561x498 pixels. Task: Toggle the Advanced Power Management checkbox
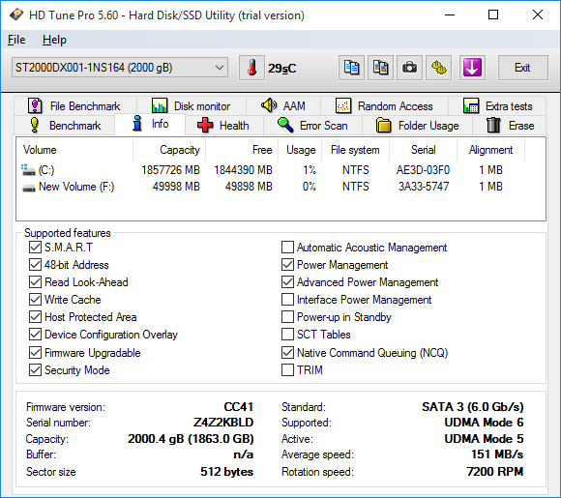[x=287, y=282]
